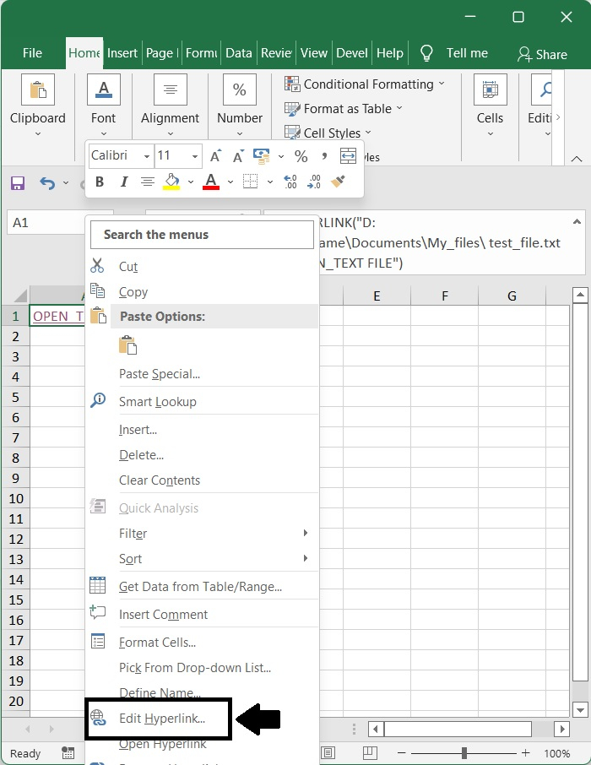The width and height of the screenshot is (591, 765).
Task: Click the Share button
Action: pos(542,54)
